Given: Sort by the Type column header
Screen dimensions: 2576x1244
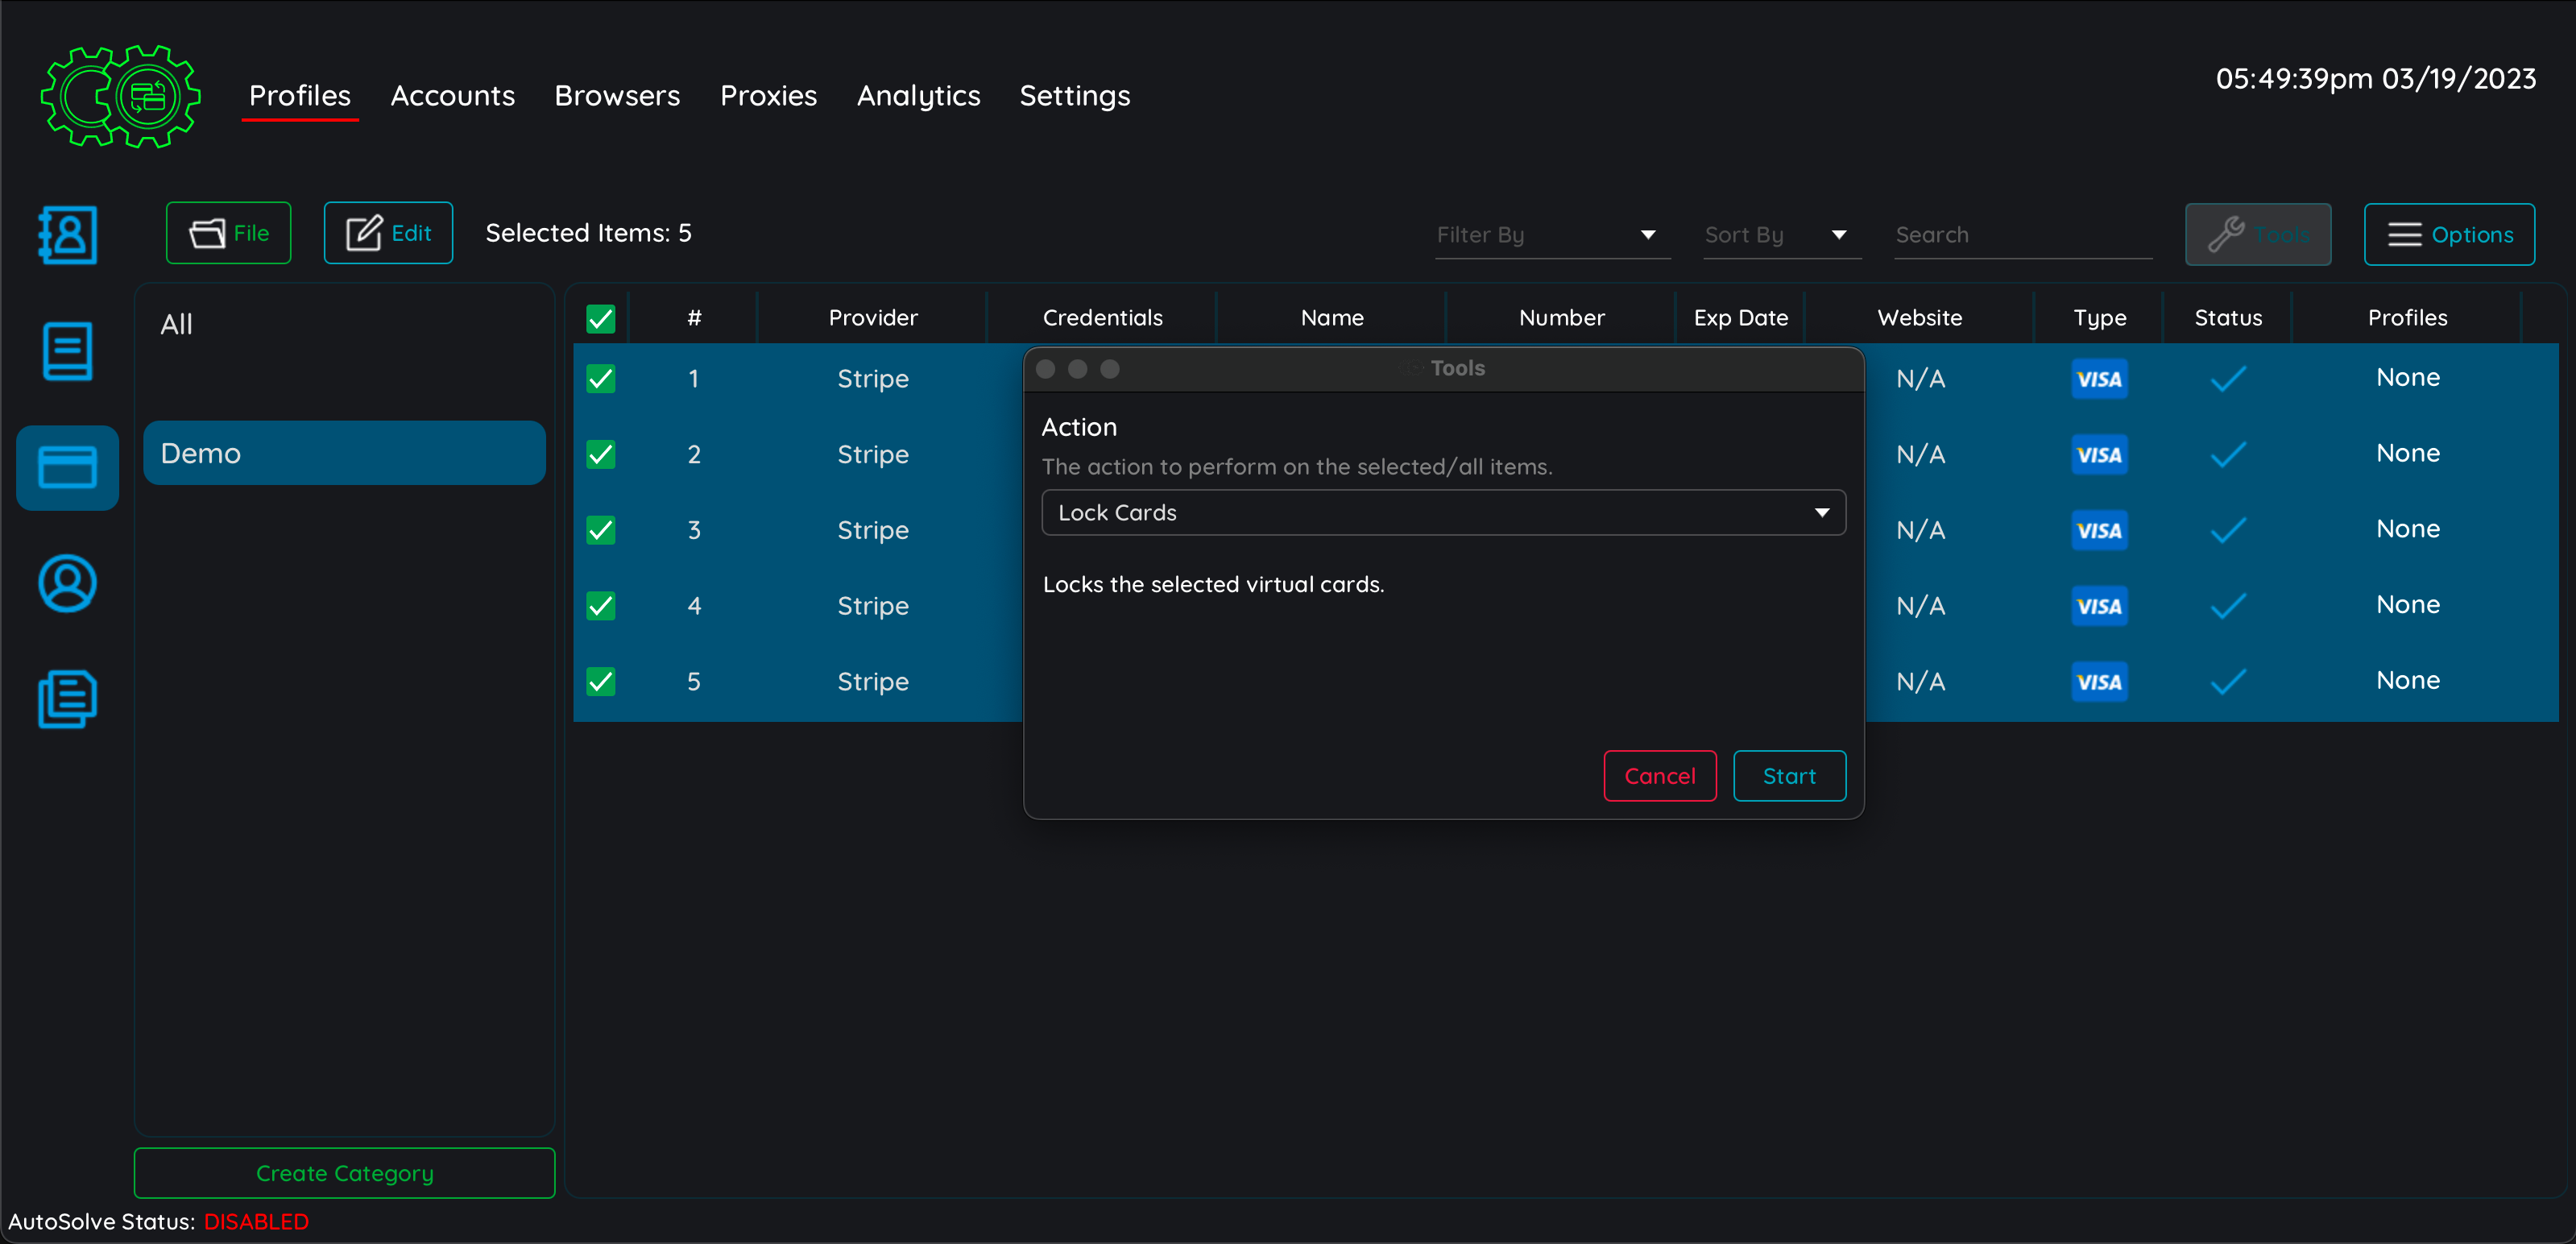Looking at the screenshot, I should click(2100, 318).
